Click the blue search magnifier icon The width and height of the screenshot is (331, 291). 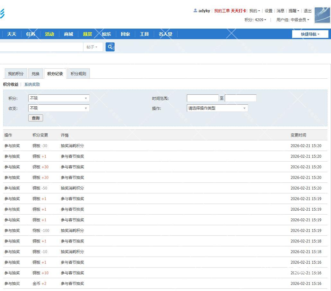(x=110, y=47)
